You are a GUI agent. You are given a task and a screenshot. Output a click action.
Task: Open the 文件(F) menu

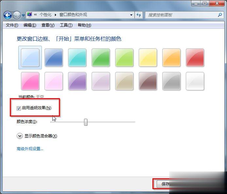click(12, 25)
